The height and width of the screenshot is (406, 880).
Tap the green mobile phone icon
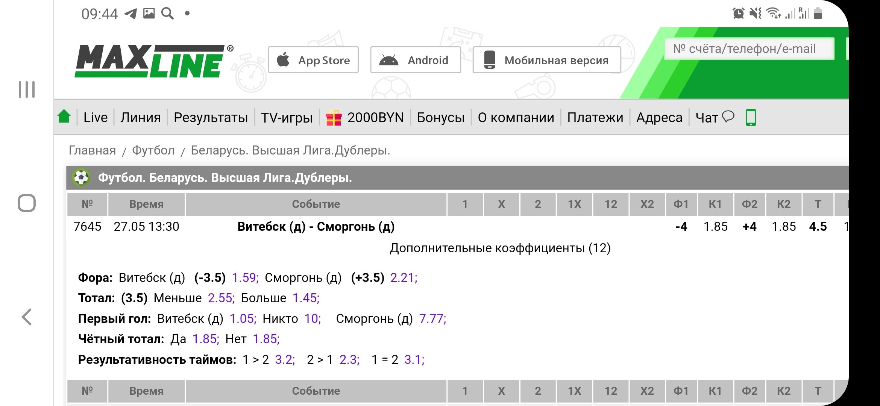(751, 118)
